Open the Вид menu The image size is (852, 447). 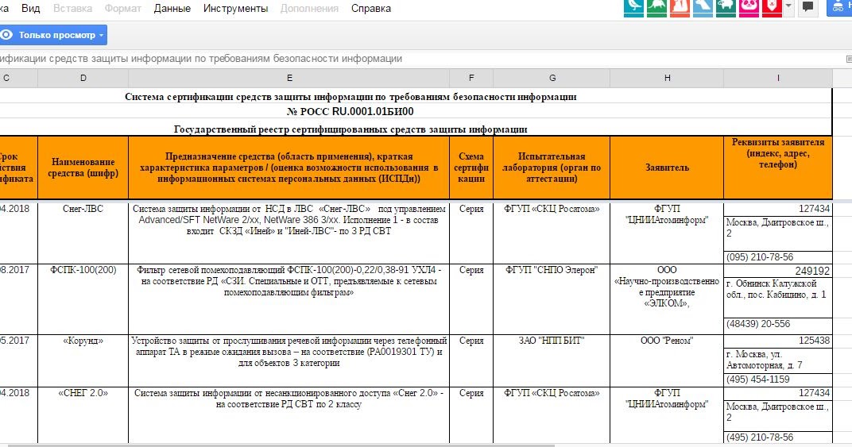[30, 9]
